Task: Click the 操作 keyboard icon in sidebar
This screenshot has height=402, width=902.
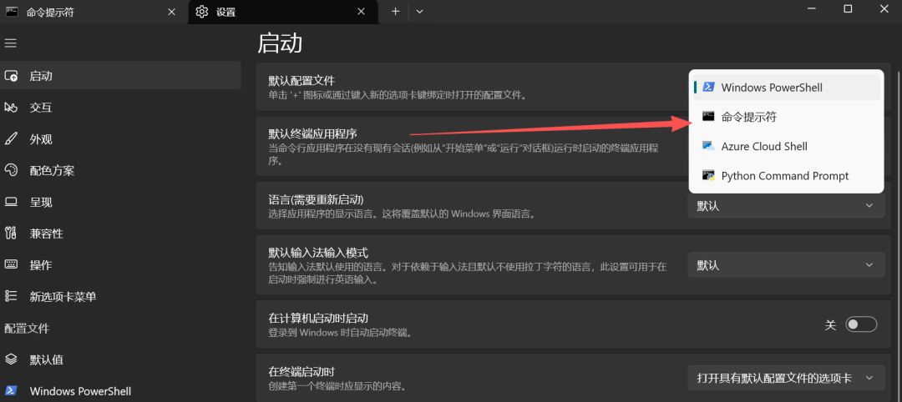Action: (x=12, y=264)
